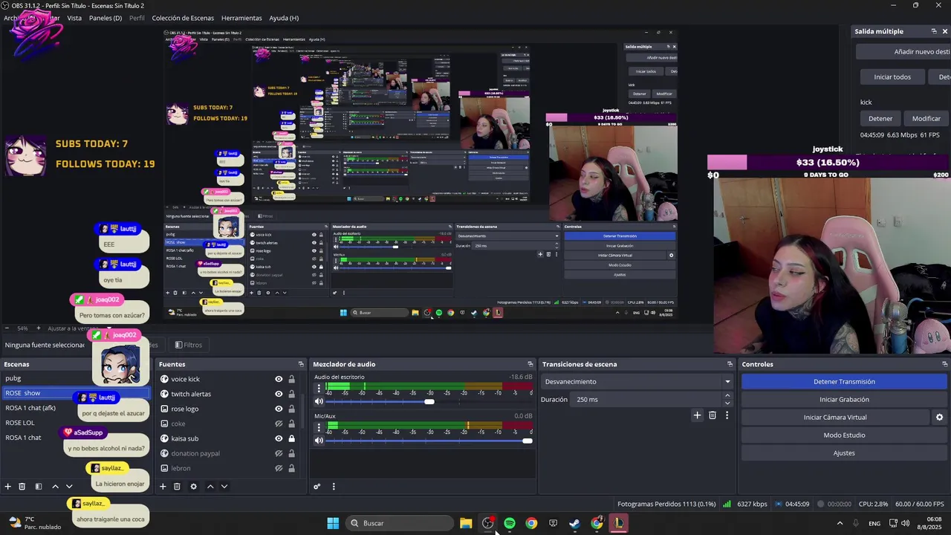Hide the twitch alertas source
This screenshot has height=535, width=951.
coord(279,394)
